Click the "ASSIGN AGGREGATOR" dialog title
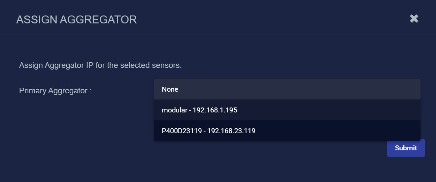Viewport: 436px width, 182px height. 77,20
